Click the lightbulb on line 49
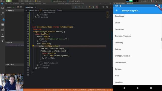Screen dimensions: 162x91 pos(33,46)
